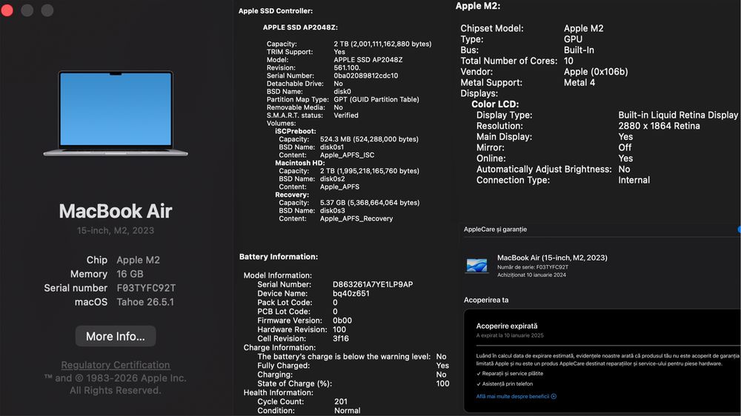Click the info arrow icon beside beneficii link

[554, 397]
